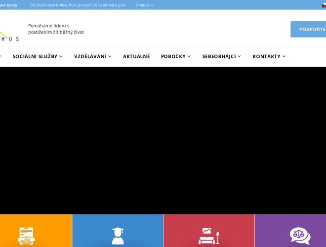Click the black hero banner area
326x247 pixels.
(x=163, y=140)
